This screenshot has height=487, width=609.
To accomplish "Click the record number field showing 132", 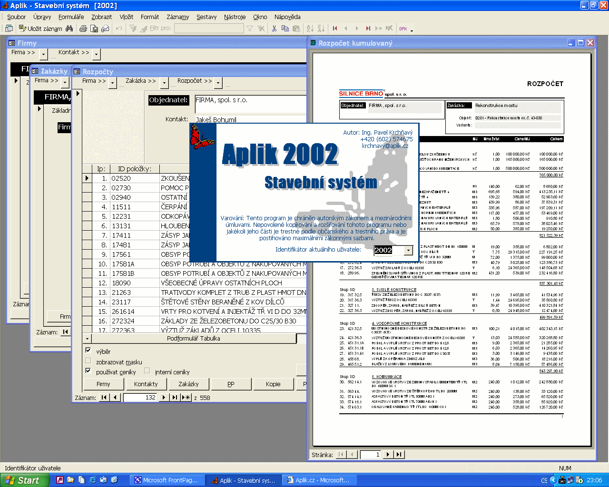I will pos(140,398).
